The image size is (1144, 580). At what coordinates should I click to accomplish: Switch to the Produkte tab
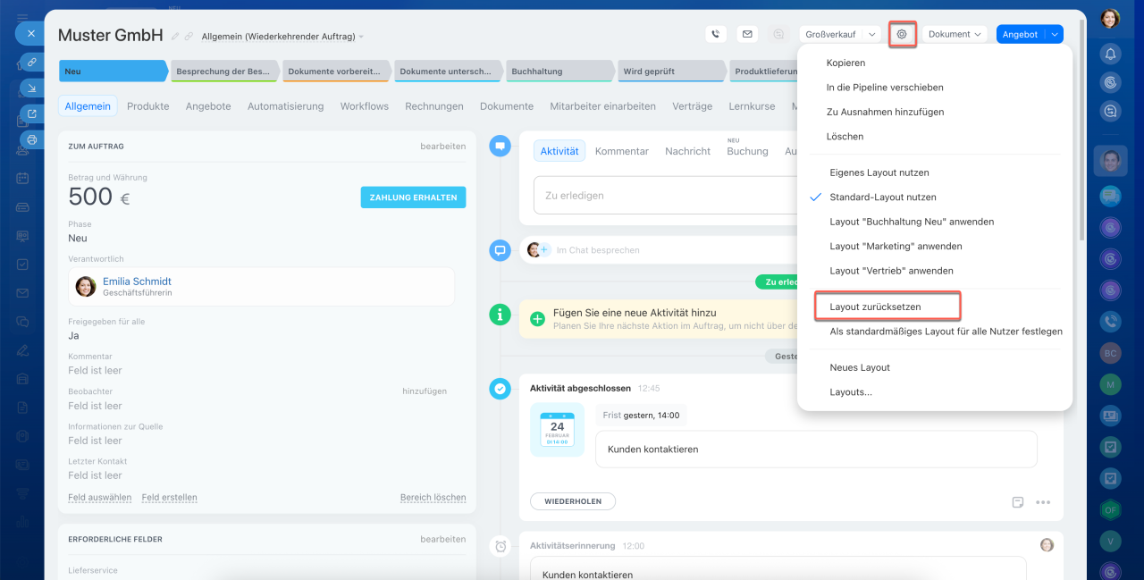pos(147,106)
